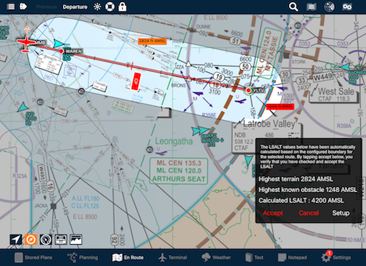
Task: Click the red aircraft position symbol
Action: coord(26,43)
